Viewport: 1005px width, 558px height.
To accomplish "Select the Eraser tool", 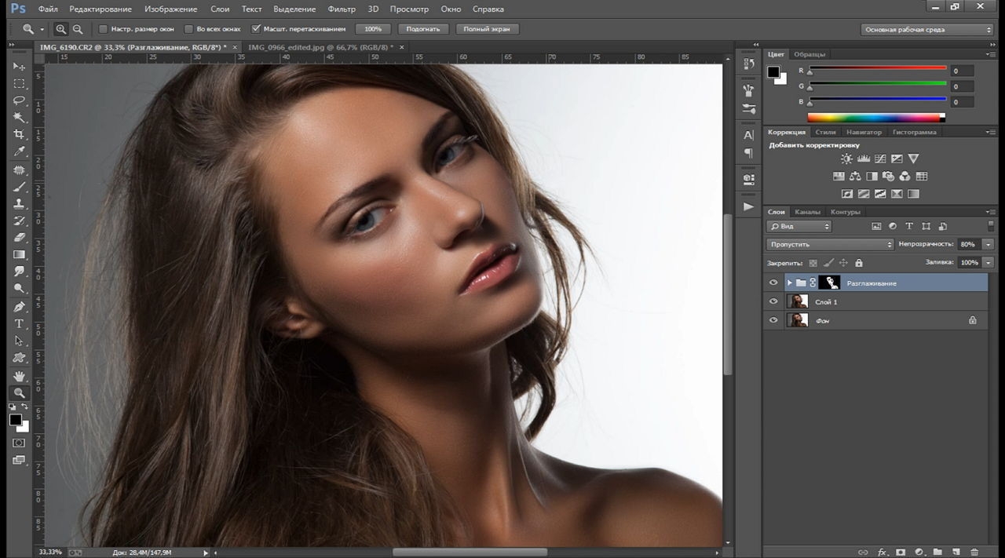I will pos(20,237).
